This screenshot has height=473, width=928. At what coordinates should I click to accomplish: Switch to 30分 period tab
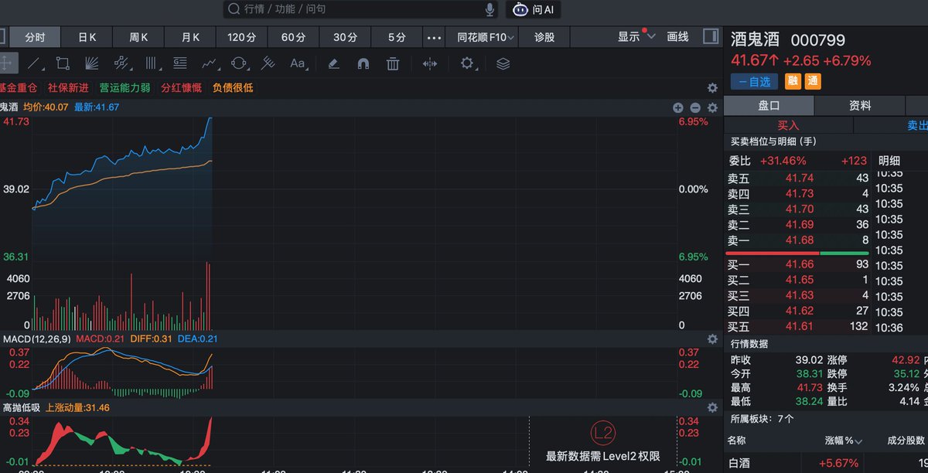pyautogui.click(x=346, y=37)
